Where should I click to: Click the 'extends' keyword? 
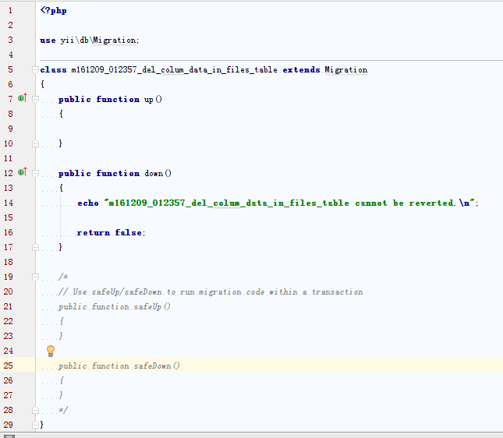301,70
